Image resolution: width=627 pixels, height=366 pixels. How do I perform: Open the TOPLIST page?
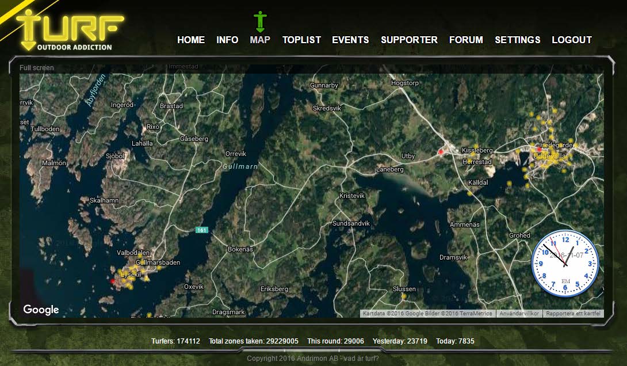pyautogui.click(x=301, y=40)
